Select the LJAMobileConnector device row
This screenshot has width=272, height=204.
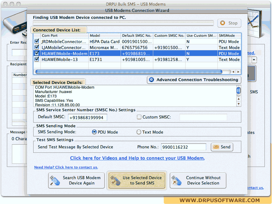pos(137,47)
